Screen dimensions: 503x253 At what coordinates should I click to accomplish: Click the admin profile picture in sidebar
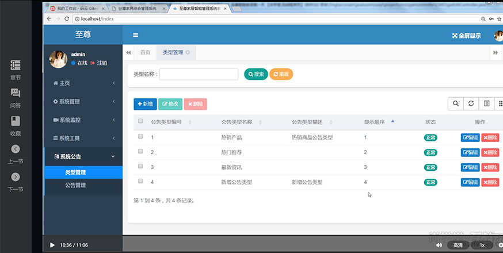coord(58,59)
